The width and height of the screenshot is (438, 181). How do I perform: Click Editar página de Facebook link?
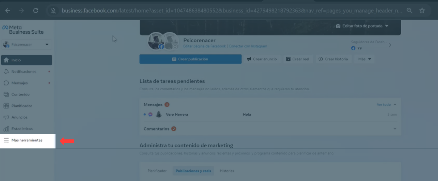pyautogui.click(x=205, y=46)
